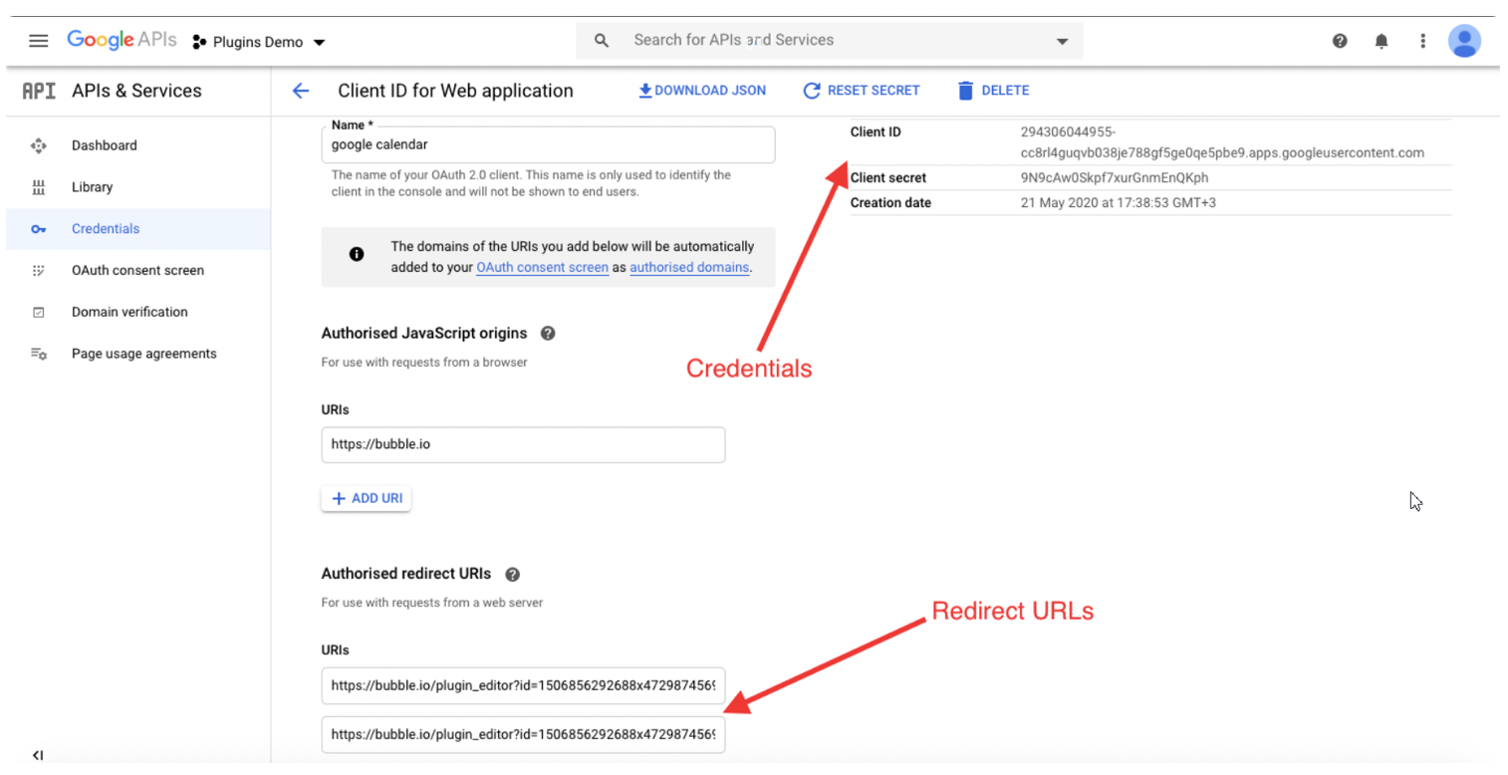Click the Delete button

[x=993, y=91]
